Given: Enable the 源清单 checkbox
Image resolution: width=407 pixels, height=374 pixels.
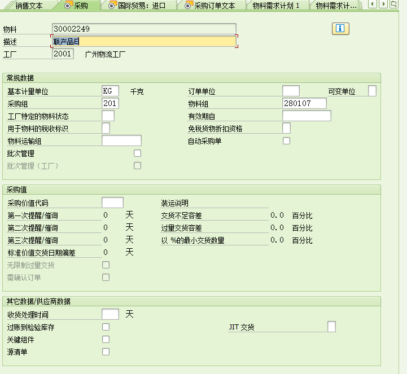Looking at the screenshot, I should point(106,352).
